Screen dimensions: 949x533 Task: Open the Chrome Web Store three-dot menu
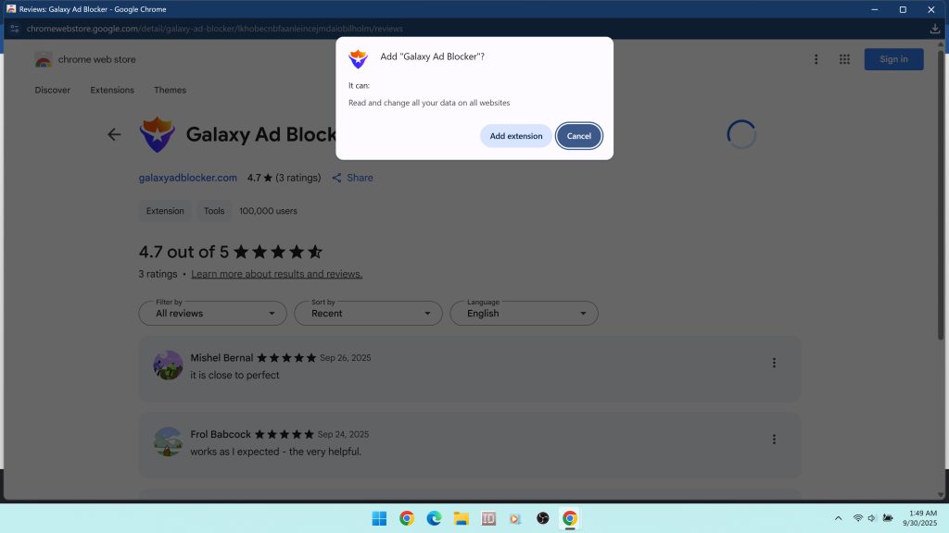816,59
